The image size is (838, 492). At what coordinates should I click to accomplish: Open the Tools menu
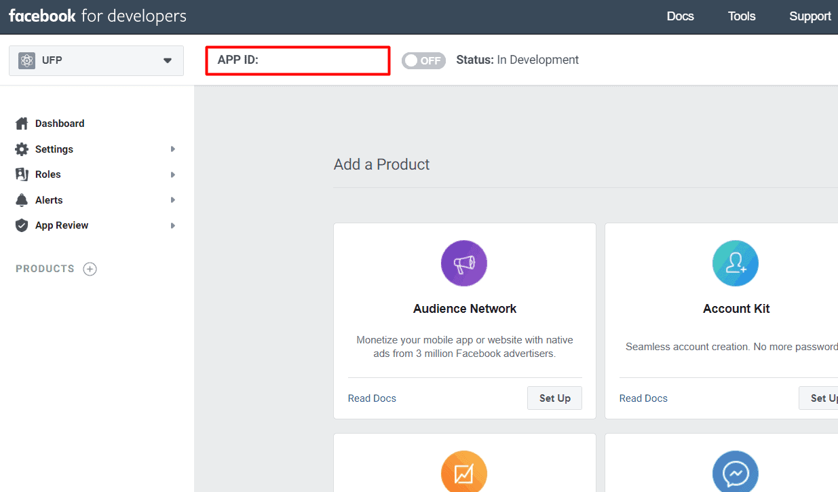click(x=742, y=16)
